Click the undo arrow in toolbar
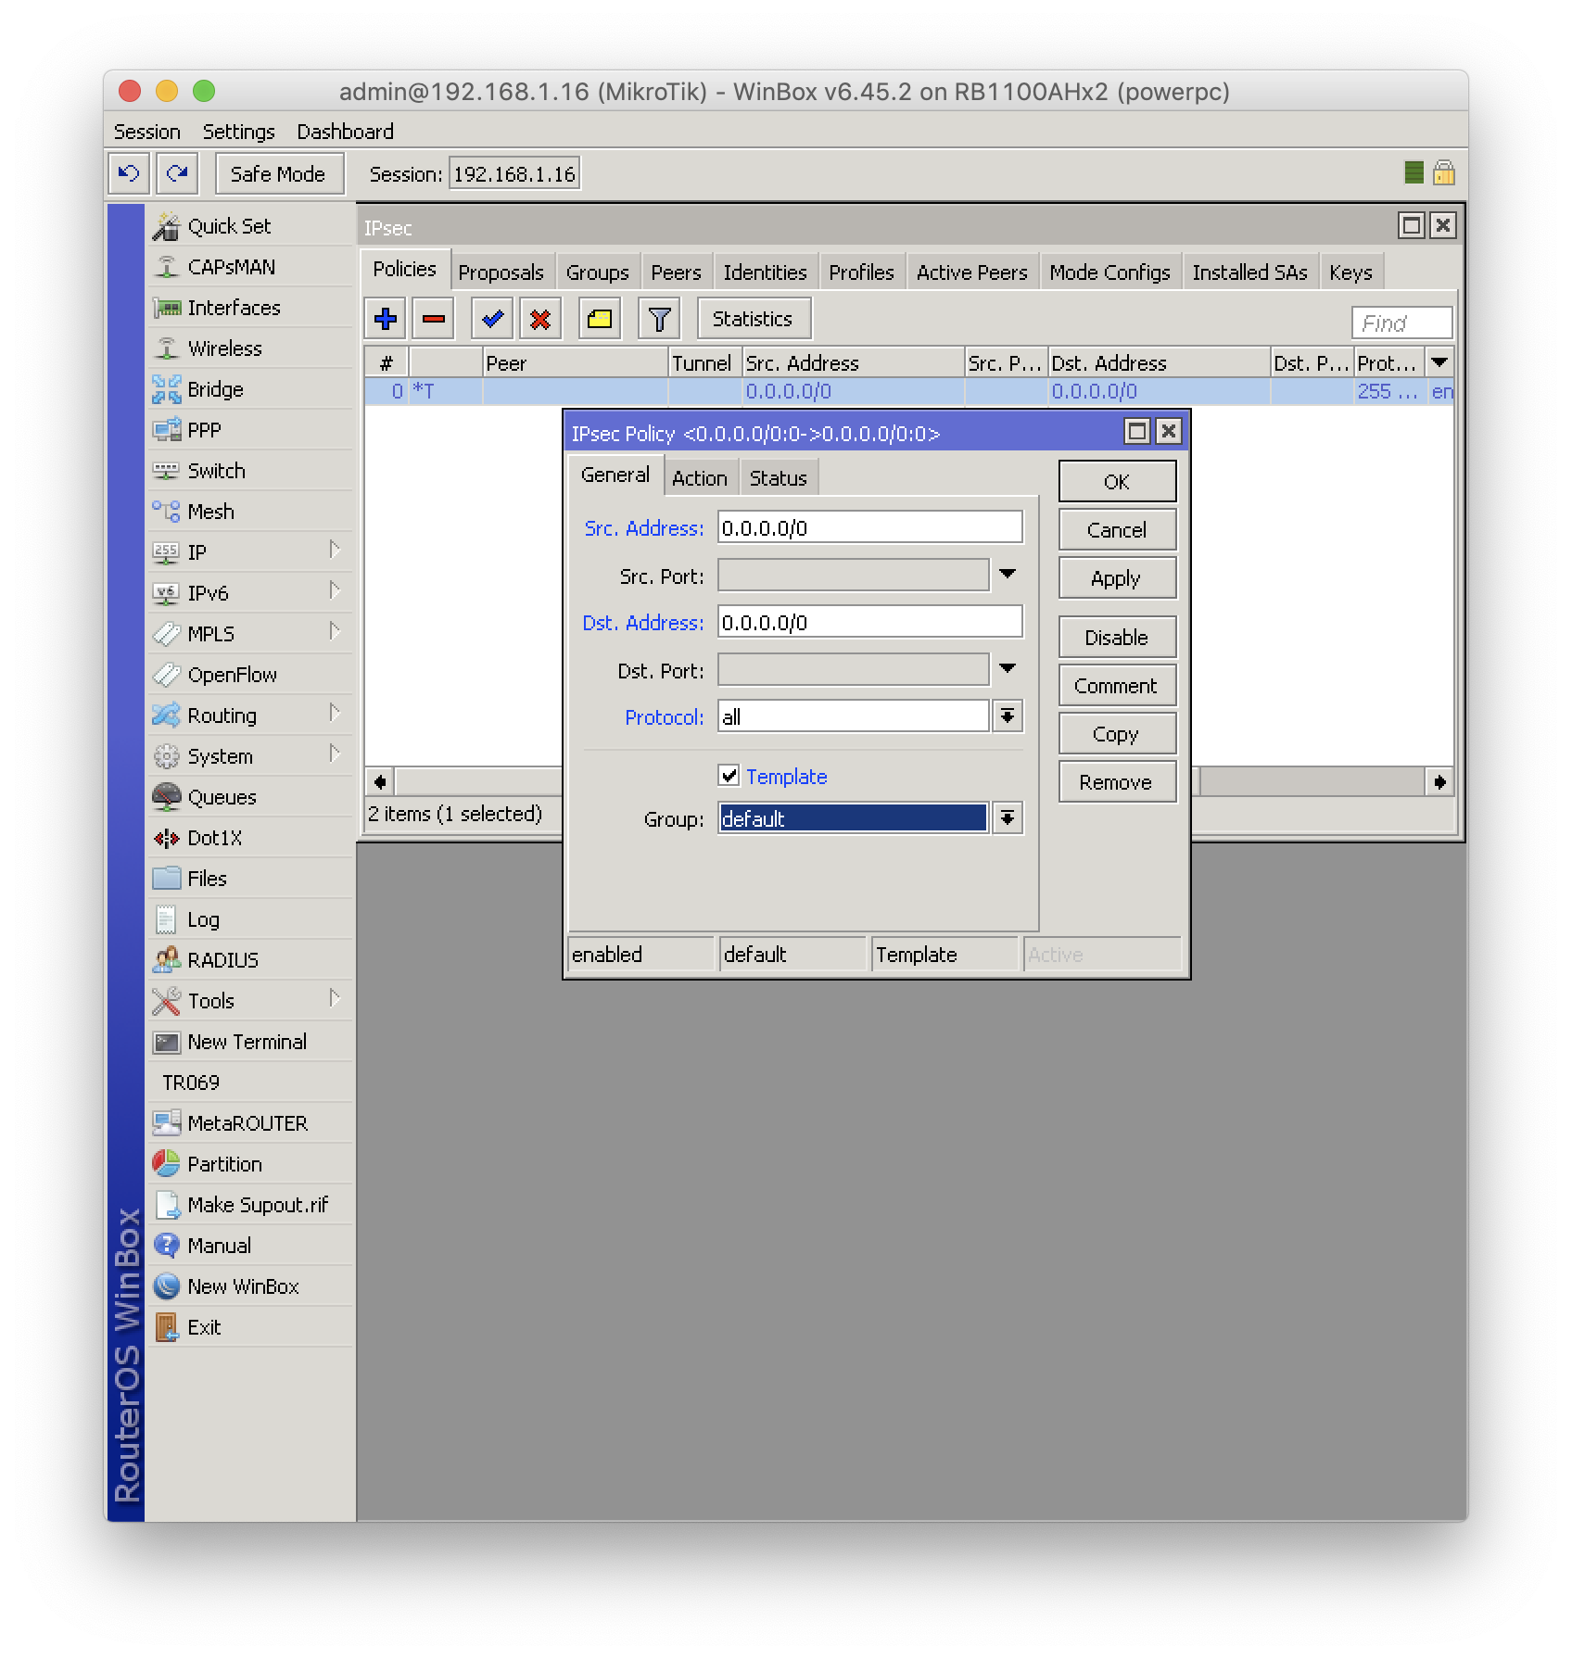Viewport: 1572px width, 1659px height. tap(129, 173)
